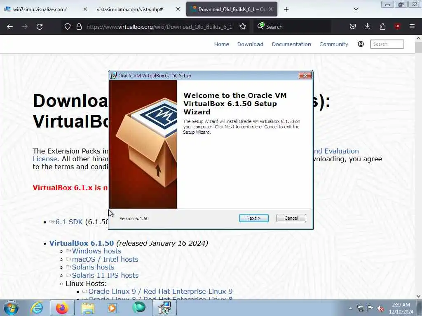Click the Firefox Search box
Viewport: 422px width, 316px height.
[292, 27]
